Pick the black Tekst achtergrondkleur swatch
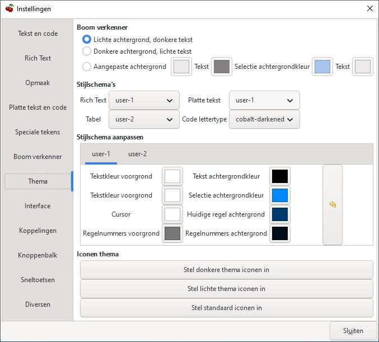This screenshot has width=379, height=342. pos(280,176)
